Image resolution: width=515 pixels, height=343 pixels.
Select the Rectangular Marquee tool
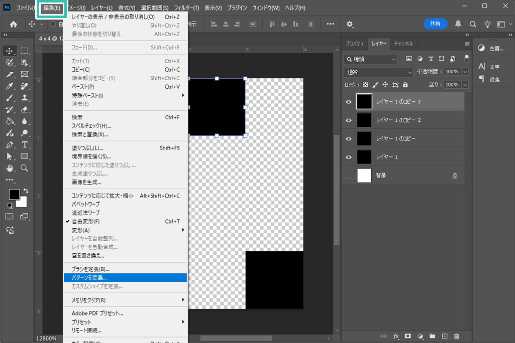click(24, 51)
